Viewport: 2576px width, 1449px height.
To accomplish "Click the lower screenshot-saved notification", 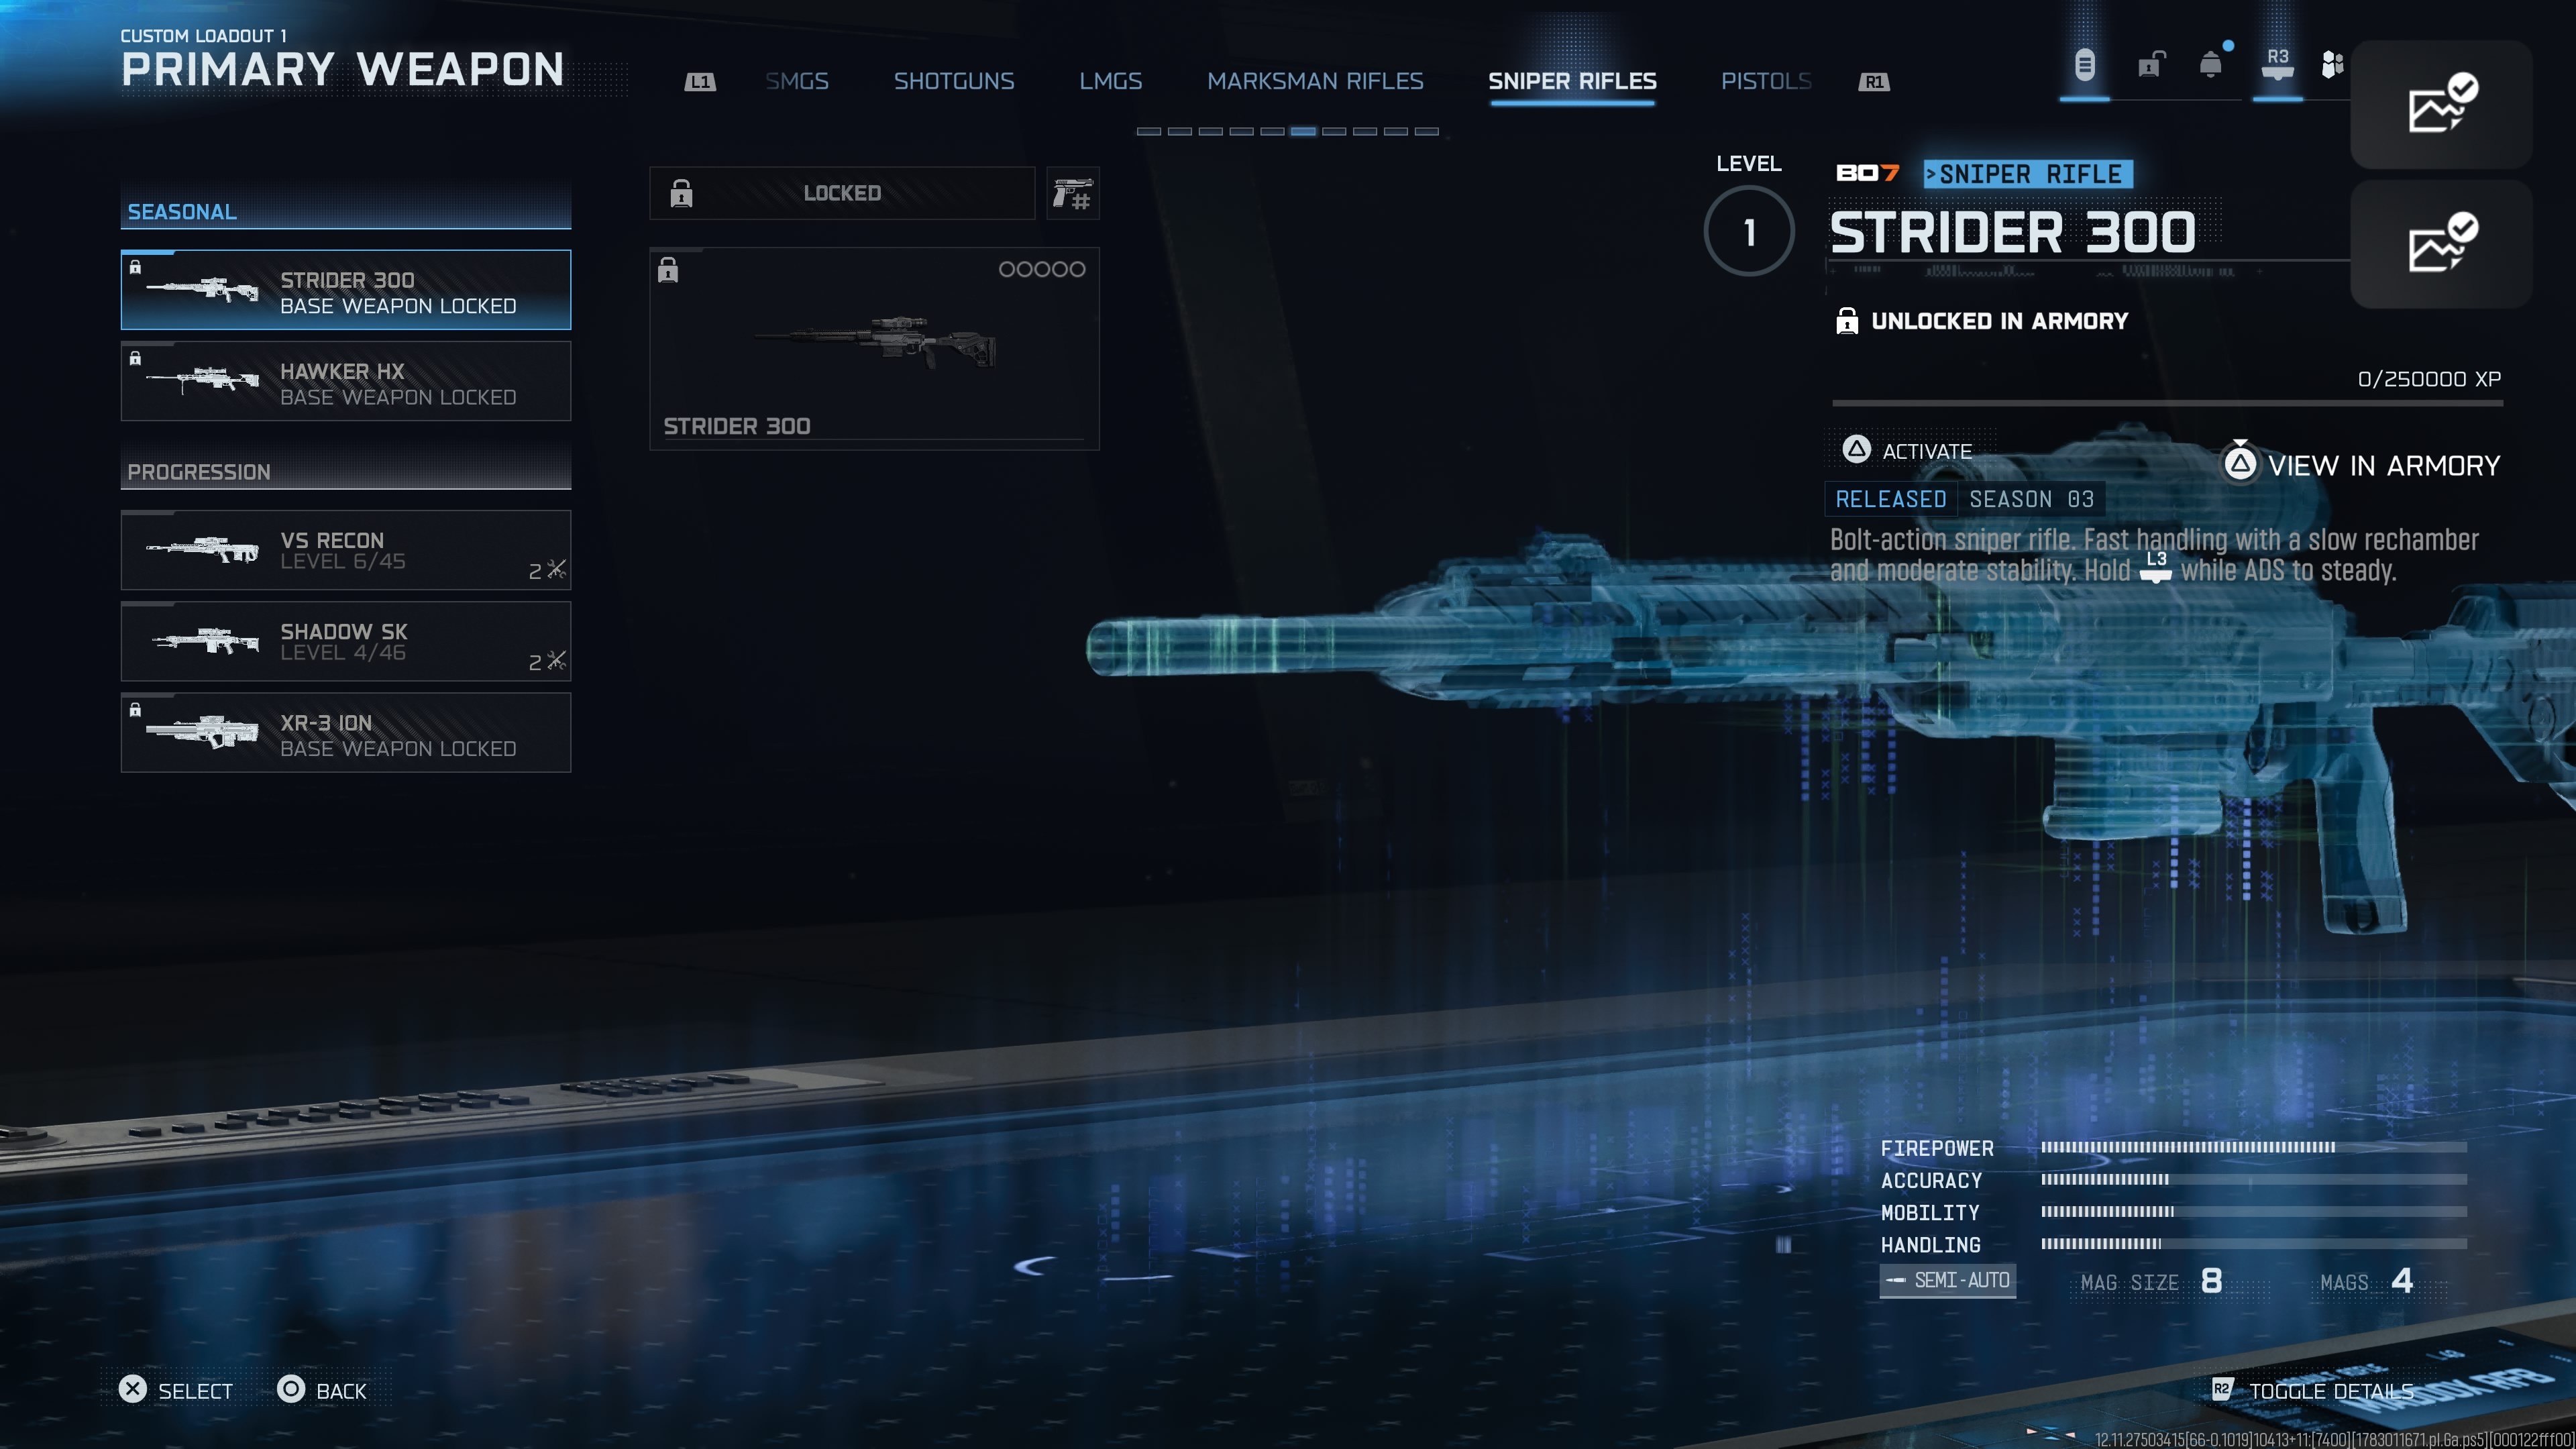I will pos(2441,244).
